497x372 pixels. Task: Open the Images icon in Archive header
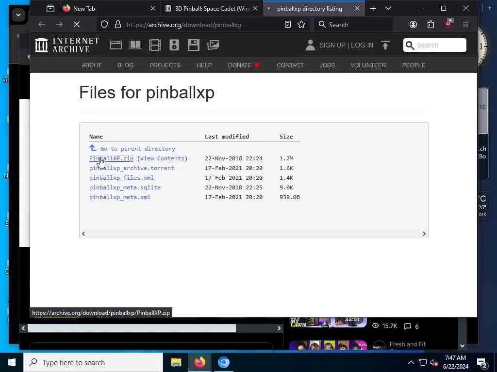213,45
